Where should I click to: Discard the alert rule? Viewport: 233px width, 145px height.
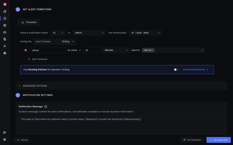tap(22, 140)
